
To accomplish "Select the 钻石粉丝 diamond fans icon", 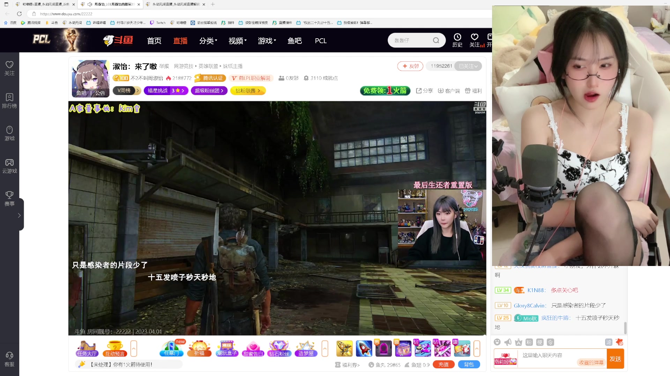I will [x=279, y=348].
